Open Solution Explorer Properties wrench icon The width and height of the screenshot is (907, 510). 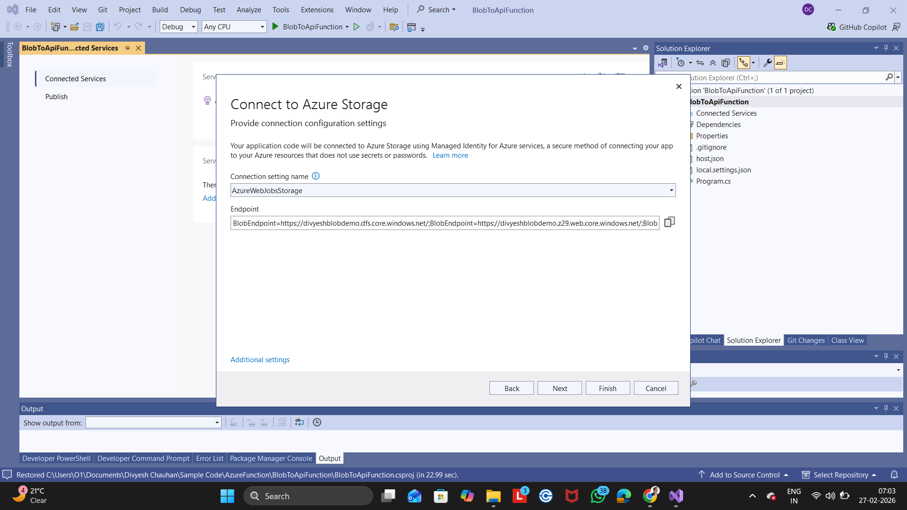[767, 63]
